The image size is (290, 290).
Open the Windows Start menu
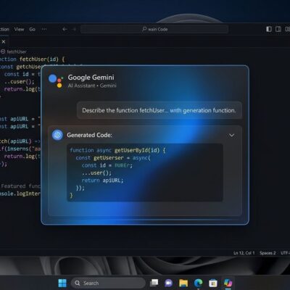62,283
